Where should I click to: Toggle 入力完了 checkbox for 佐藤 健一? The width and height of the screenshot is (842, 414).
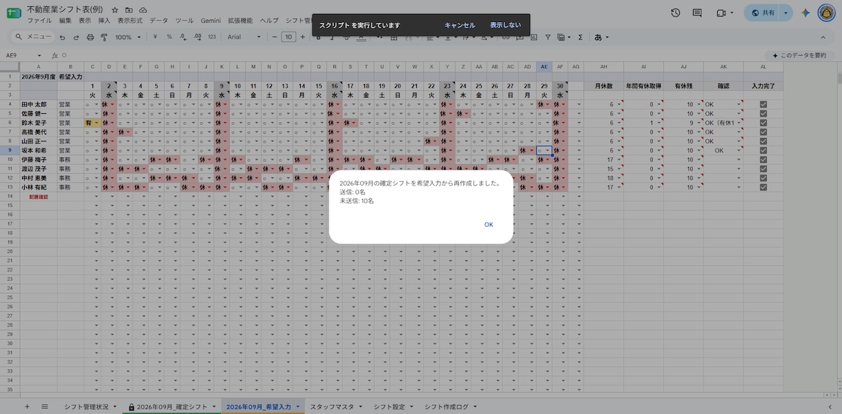[763, 114]
